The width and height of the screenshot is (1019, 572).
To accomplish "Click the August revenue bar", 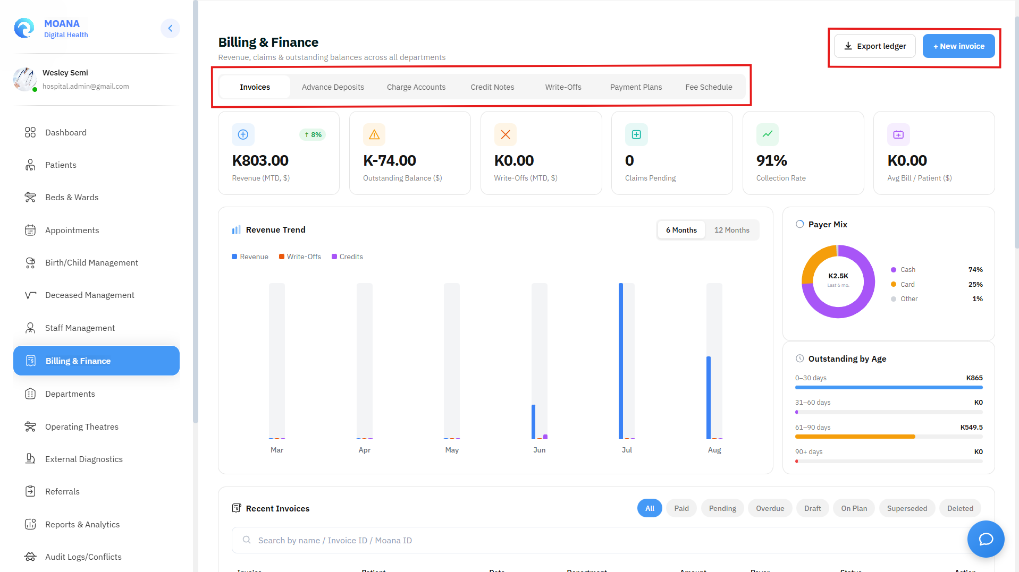I will click(x=709, y=398).
